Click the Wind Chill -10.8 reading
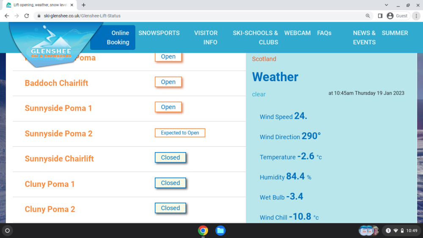Image resolution: width=423 pixels, height=238 pixels. click(x=289, y=217)
